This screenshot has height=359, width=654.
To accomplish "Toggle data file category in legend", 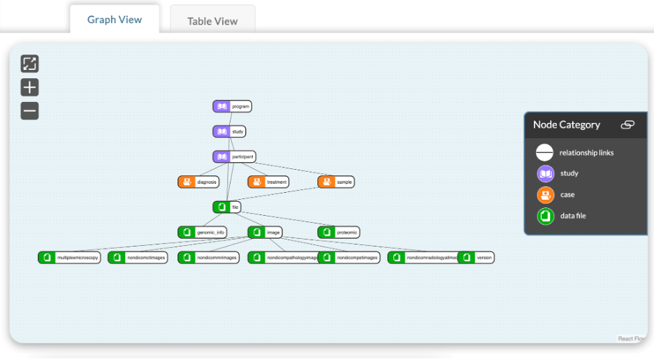I will (x=545, y=216).
